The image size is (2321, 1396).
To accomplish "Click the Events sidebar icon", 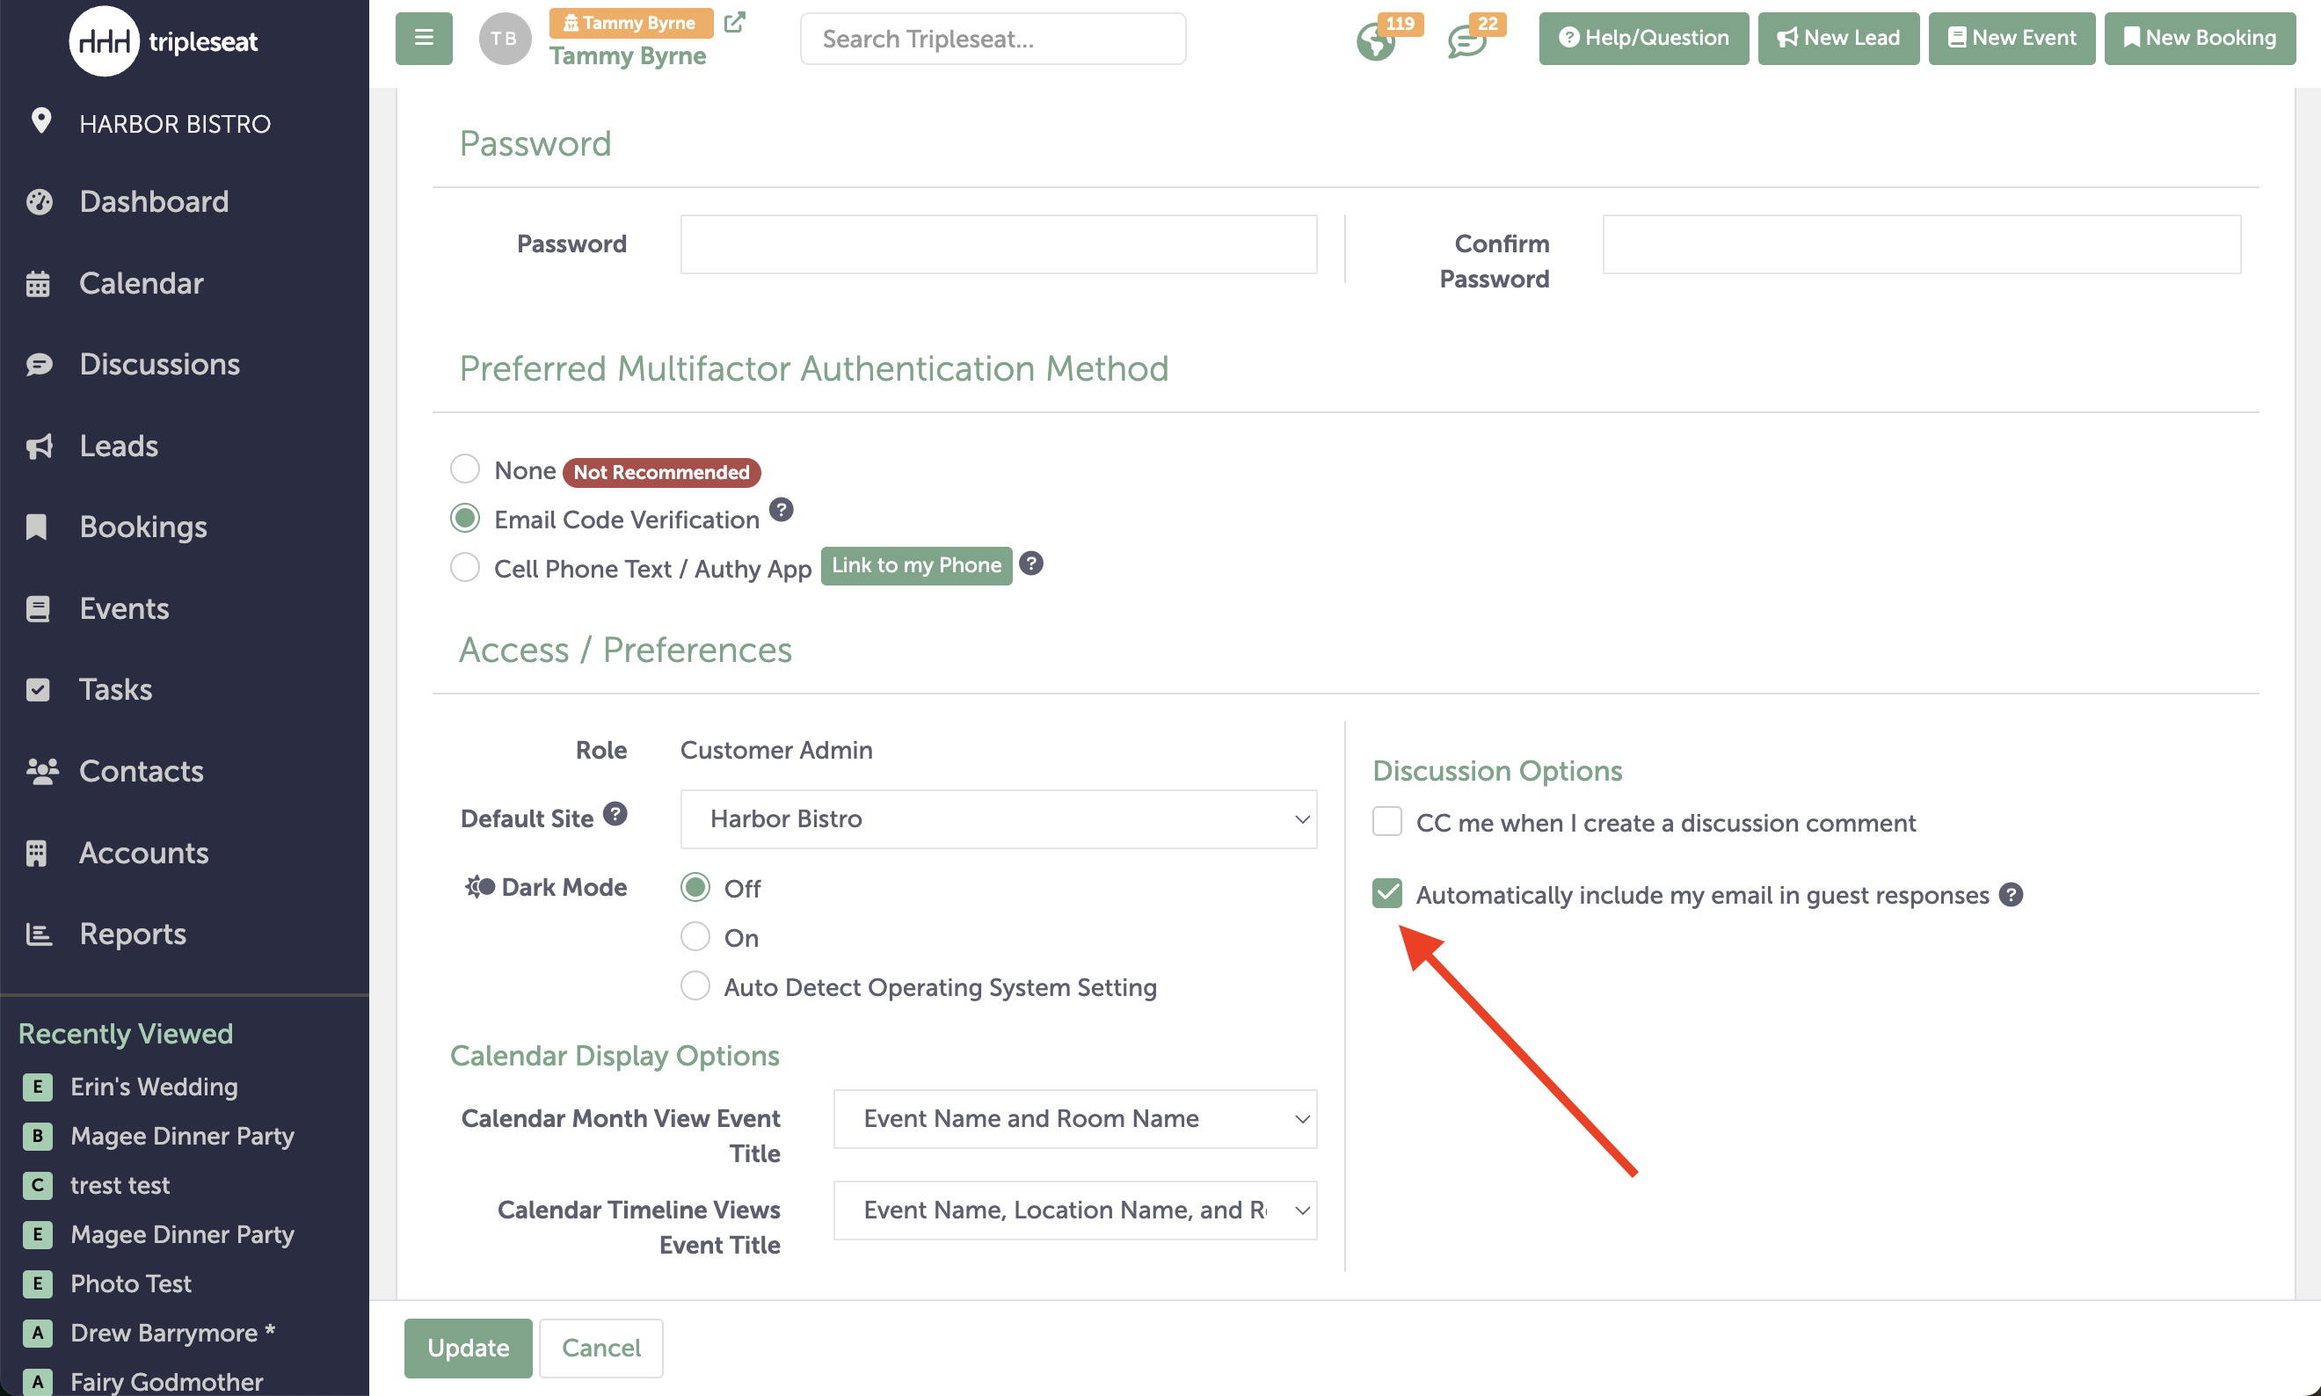I will [x=38, y=608].
